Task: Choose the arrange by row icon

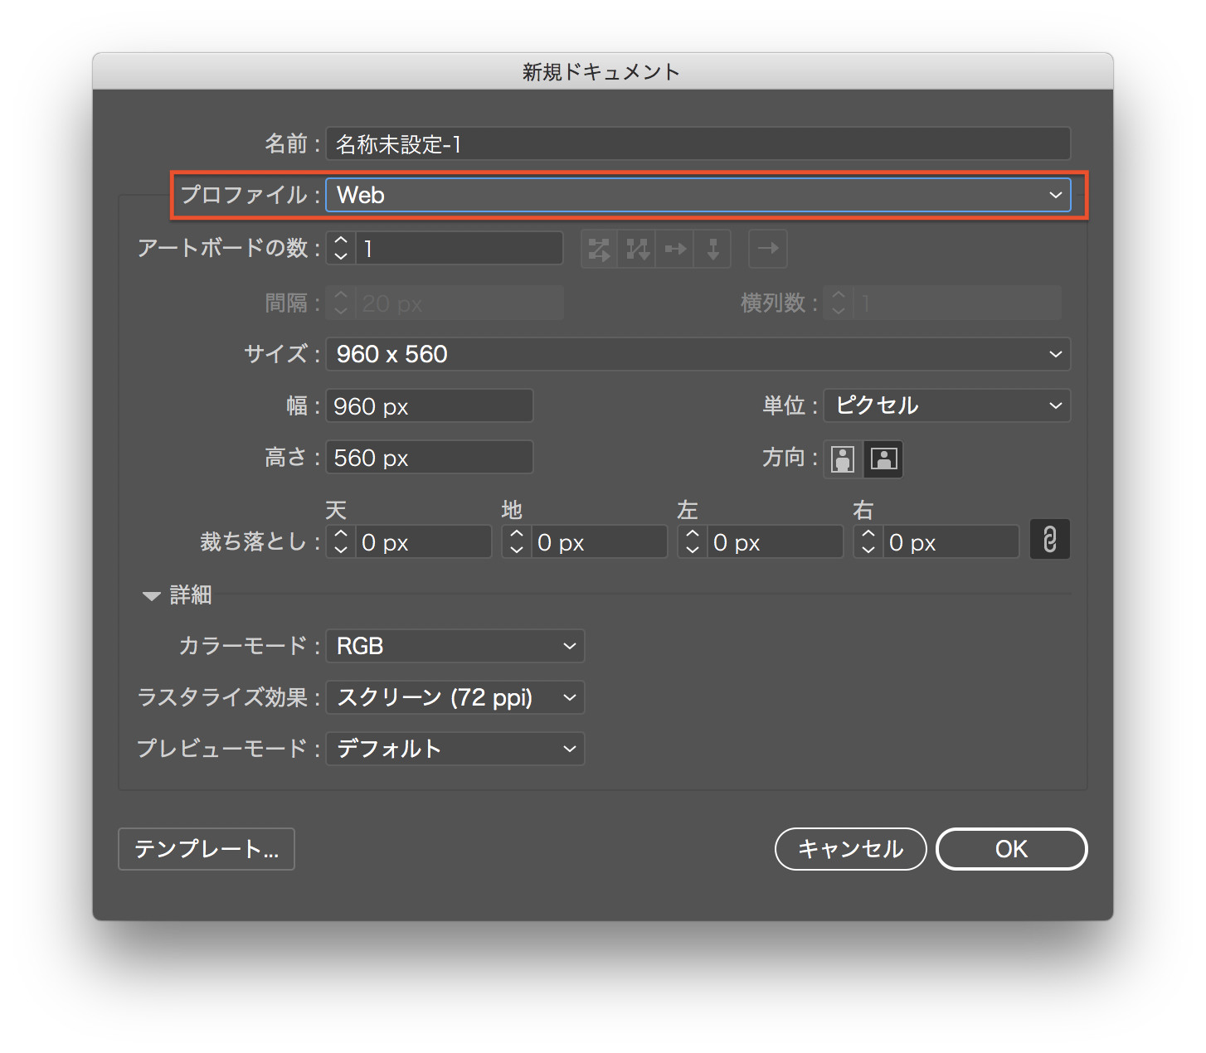Action: coord(675,249)
